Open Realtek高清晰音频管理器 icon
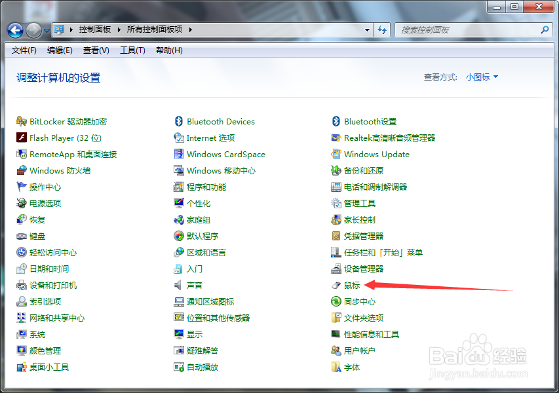This screenshot has height=393, width=559. coord(336,138)
